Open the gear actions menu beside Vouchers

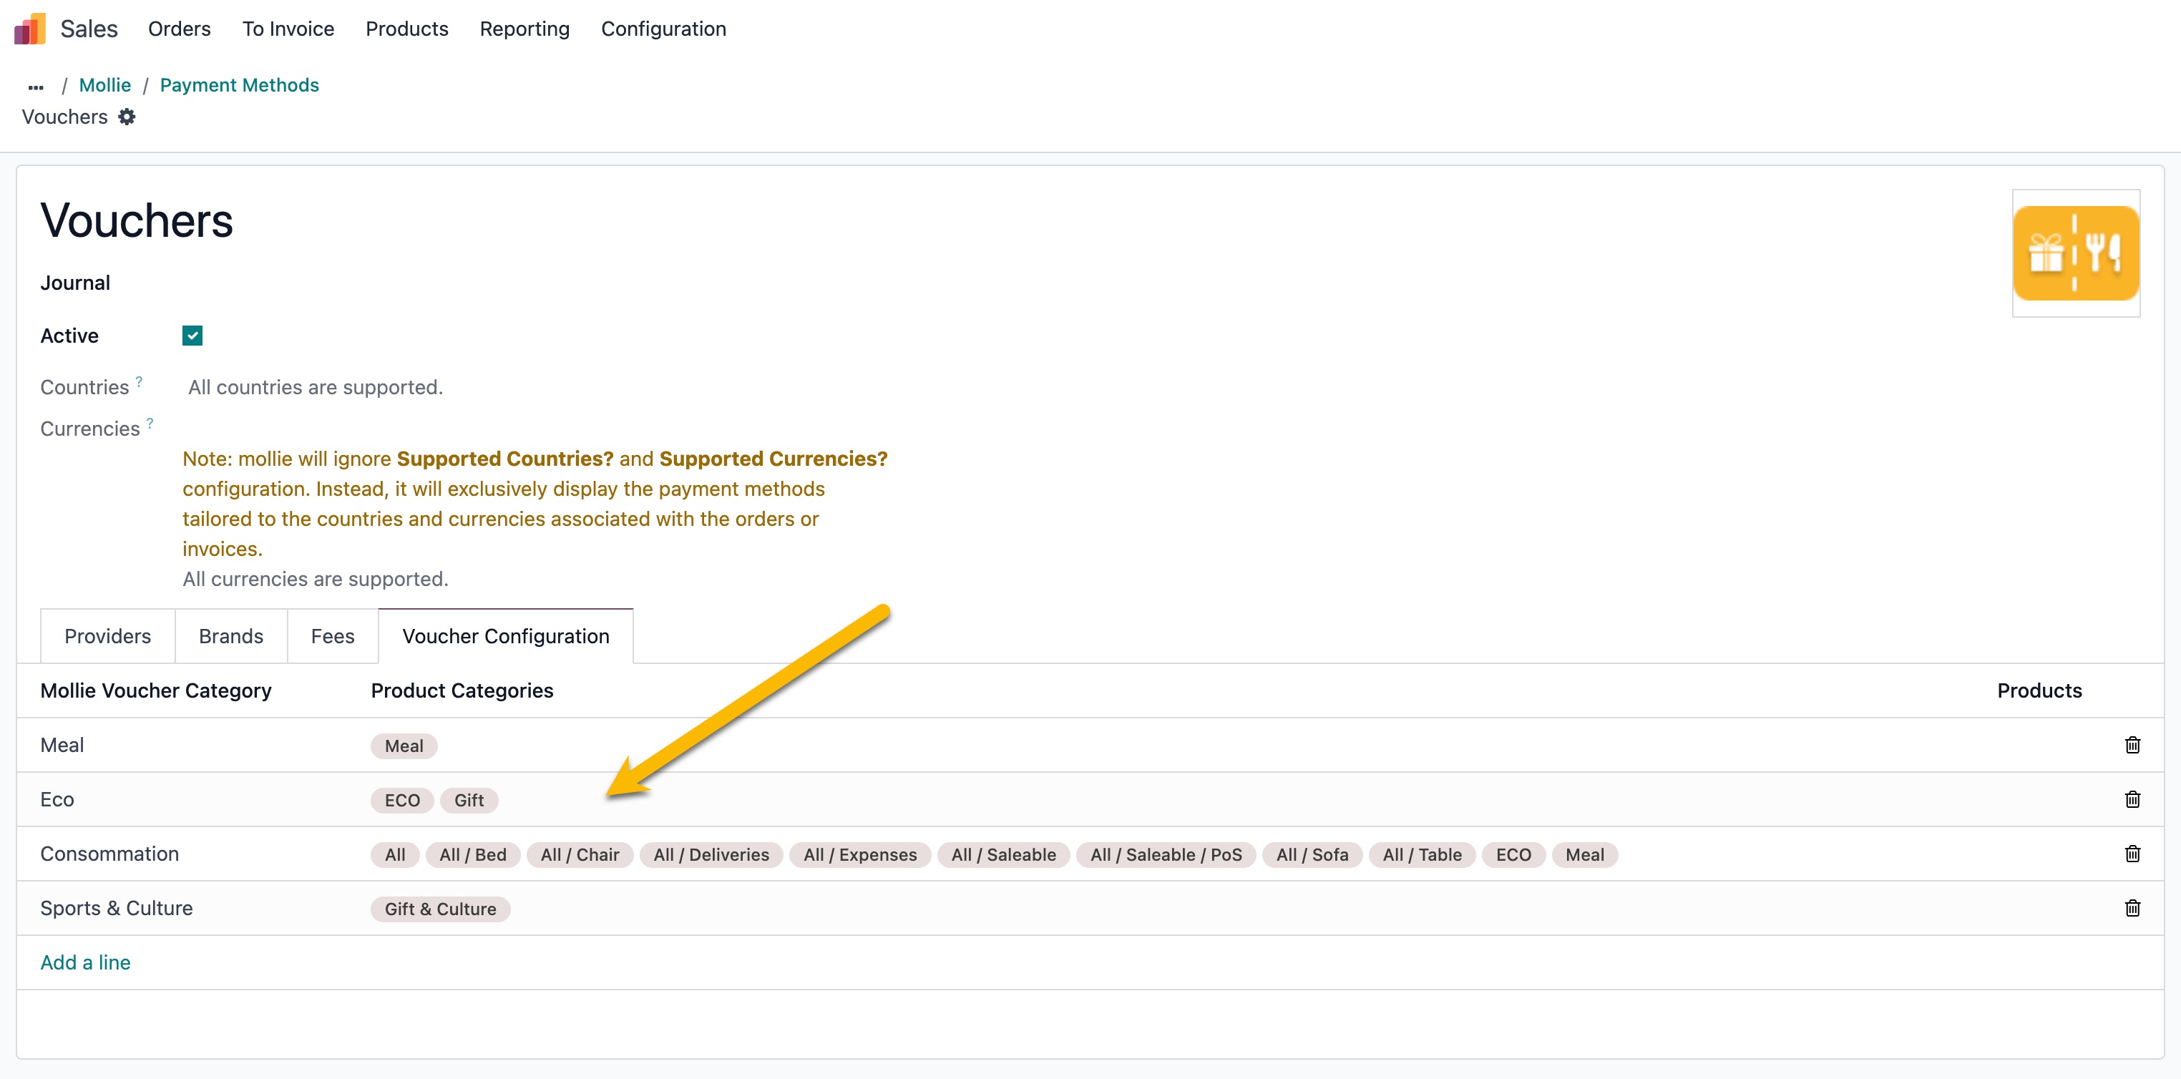coord(127,117)
